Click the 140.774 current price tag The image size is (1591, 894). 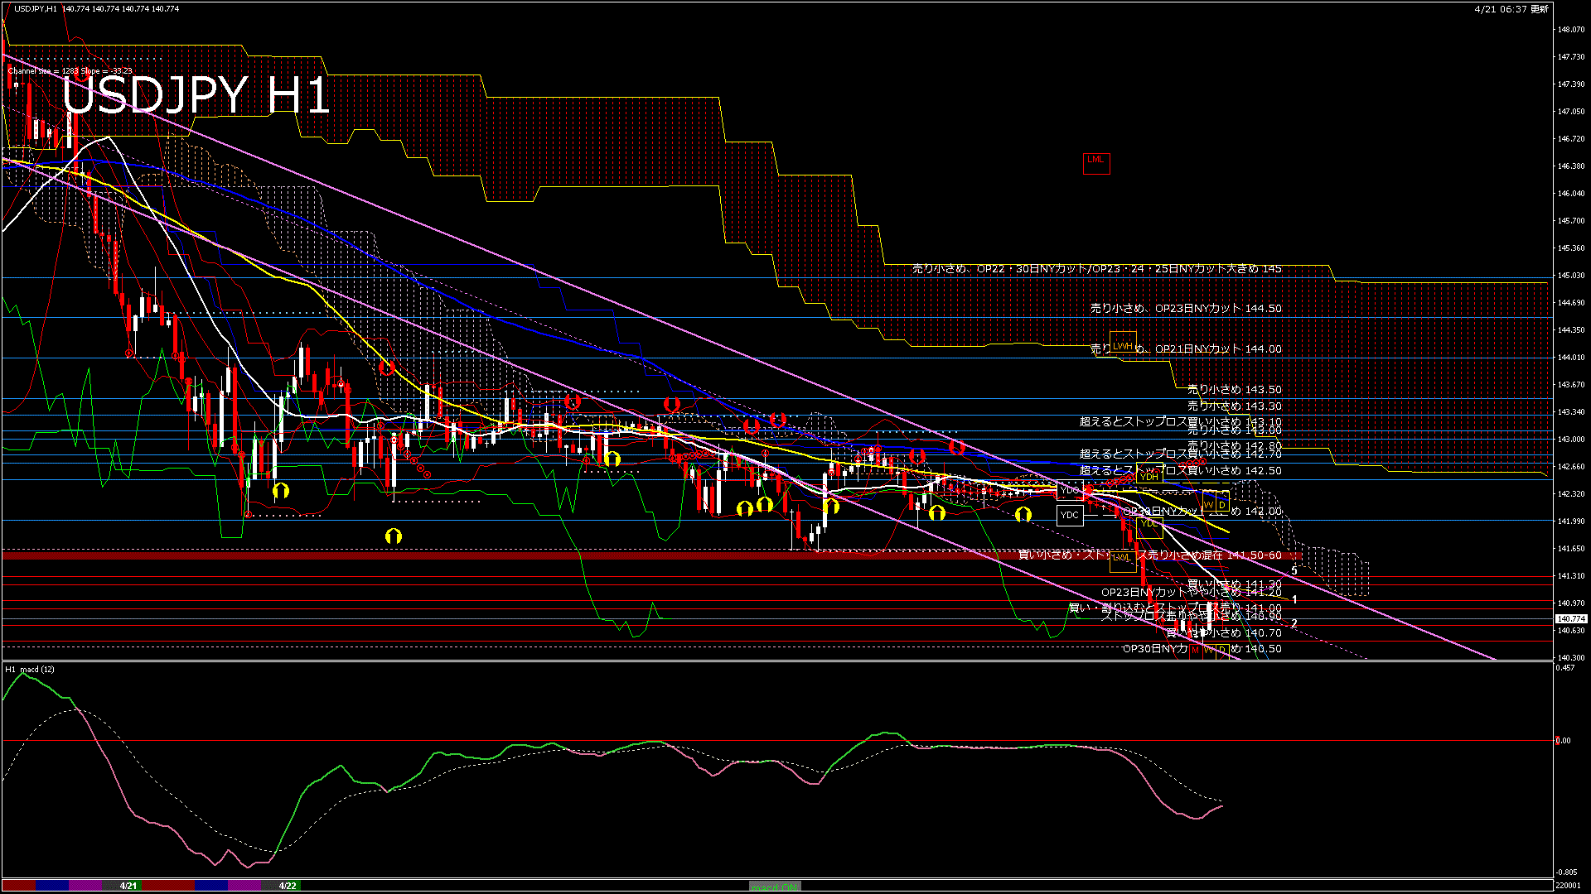click(1571, 618)
